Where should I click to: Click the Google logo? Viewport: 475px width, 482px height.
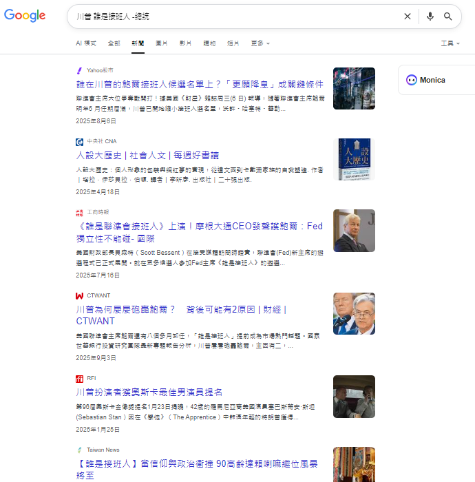(25, 16)
